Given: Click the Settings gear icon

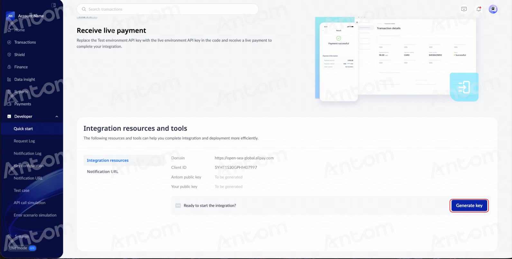Looking at the screenshot, I should 9,237.
